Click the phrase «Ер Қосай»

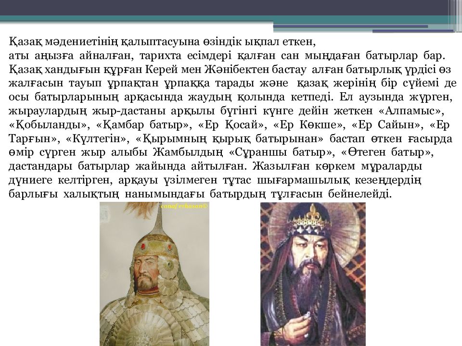232,125
